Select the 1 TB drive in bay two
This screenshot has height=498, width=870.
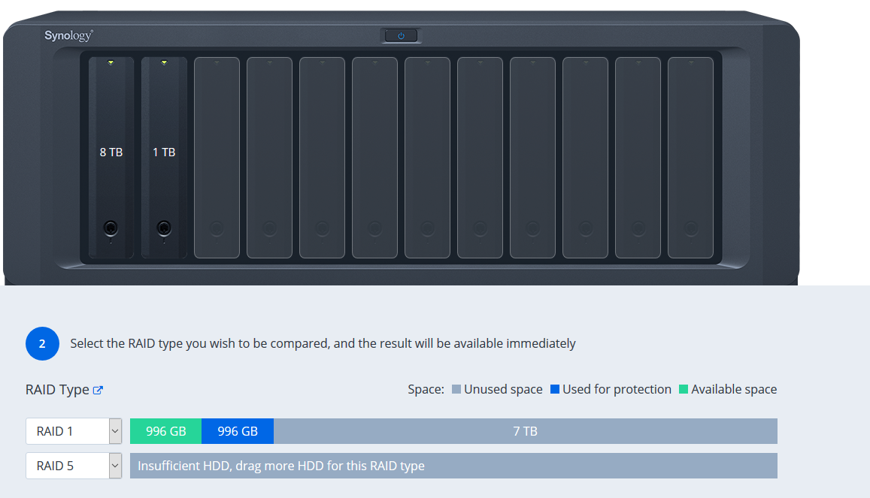(164, 157)
